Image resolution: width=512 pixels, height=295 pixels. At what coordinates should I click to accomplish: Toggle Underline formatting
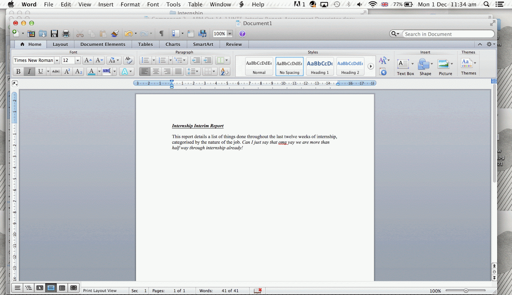(40, 71)
